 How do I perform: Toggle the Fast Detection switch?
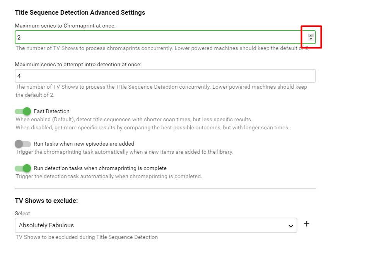23,112
